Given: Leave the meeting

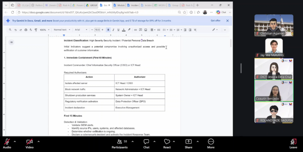Looking at the screenshot, I should point(293,144).
